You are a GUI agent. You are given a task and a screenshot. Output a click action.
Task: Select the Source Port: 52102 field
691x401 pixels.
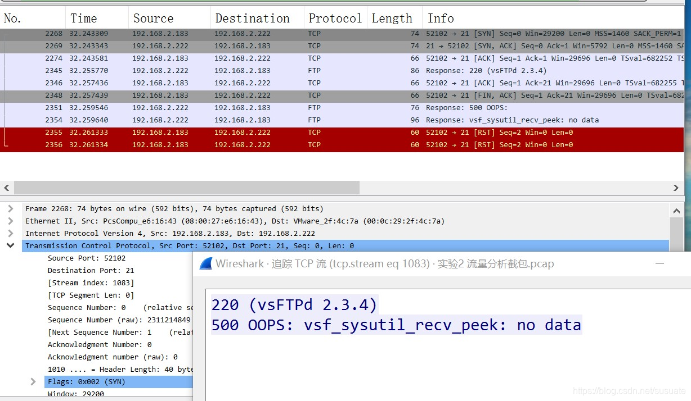click(87, 258)
